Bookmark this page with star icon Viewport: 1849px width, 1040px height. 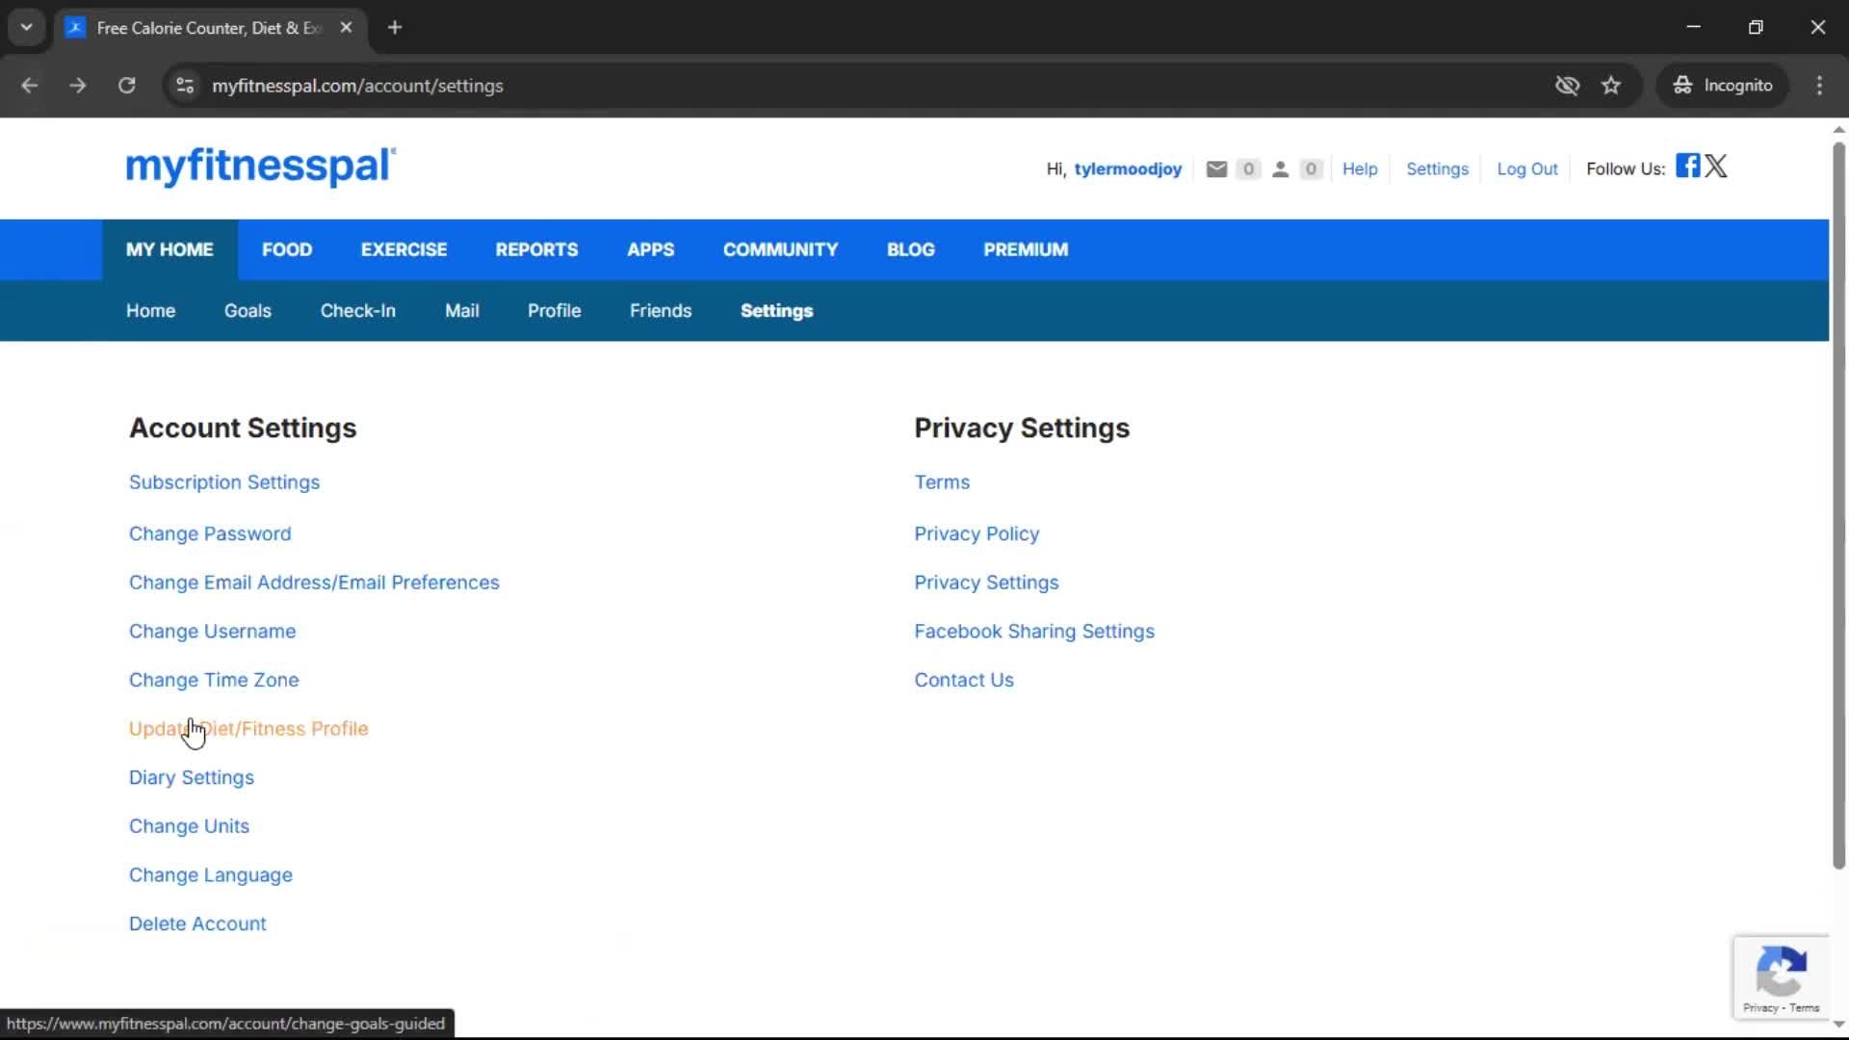pyautogui.click(x=1611, y=86)
